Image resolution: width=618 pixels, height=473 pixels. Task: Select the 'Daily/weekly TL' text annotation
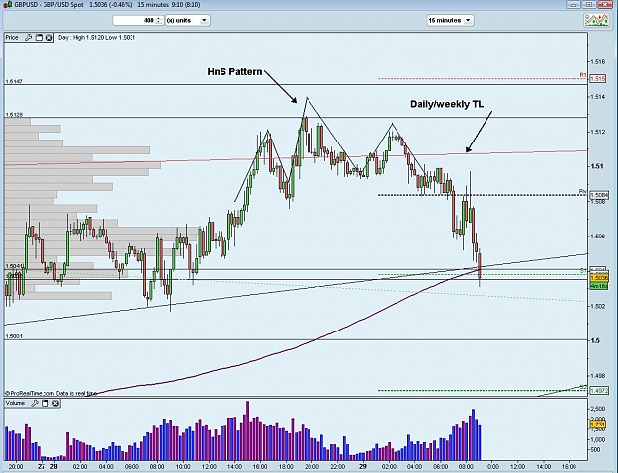(x=447, y=104)
